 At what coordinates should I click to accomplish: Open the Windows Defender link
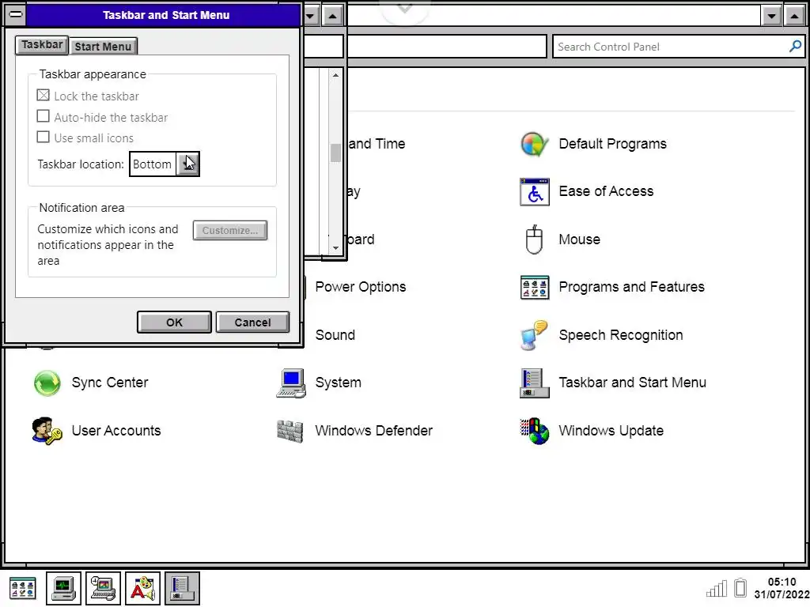click(374, 431)
